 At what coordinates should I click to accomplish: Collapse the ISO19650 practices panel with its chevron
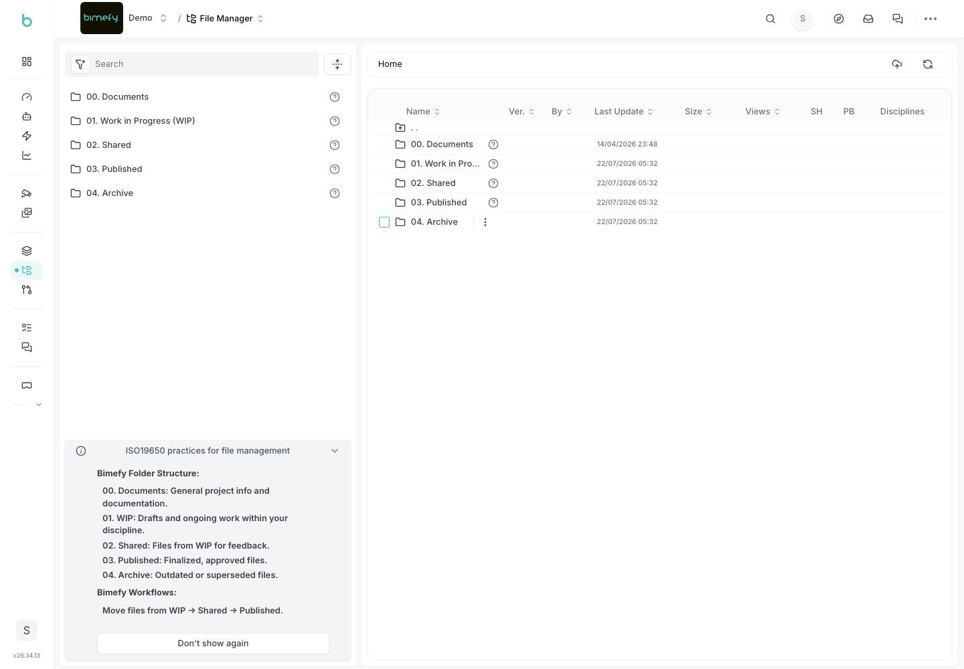(x=335, y=451)
